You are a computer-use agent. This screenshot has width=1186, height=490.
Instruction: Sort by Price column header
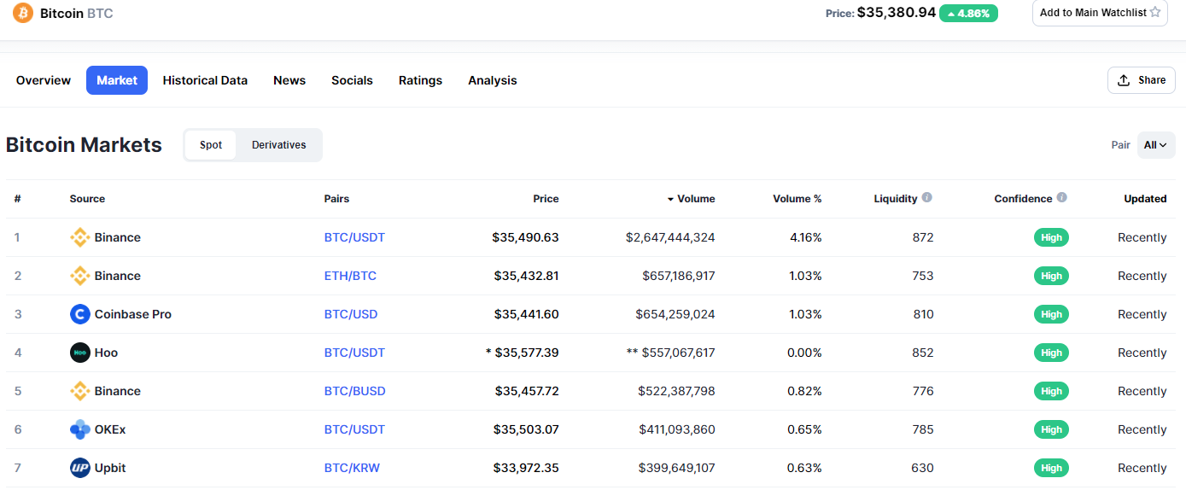coord(546,199)
